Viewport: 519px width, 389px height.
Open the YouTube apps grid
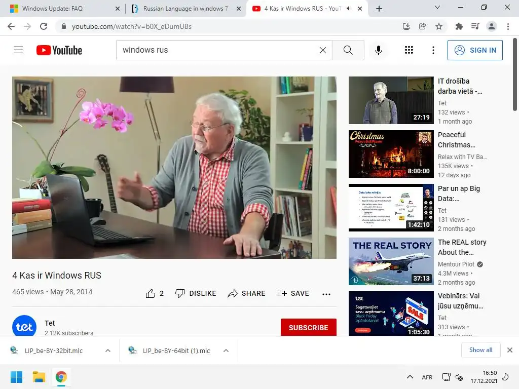click(x=409, y=50)
